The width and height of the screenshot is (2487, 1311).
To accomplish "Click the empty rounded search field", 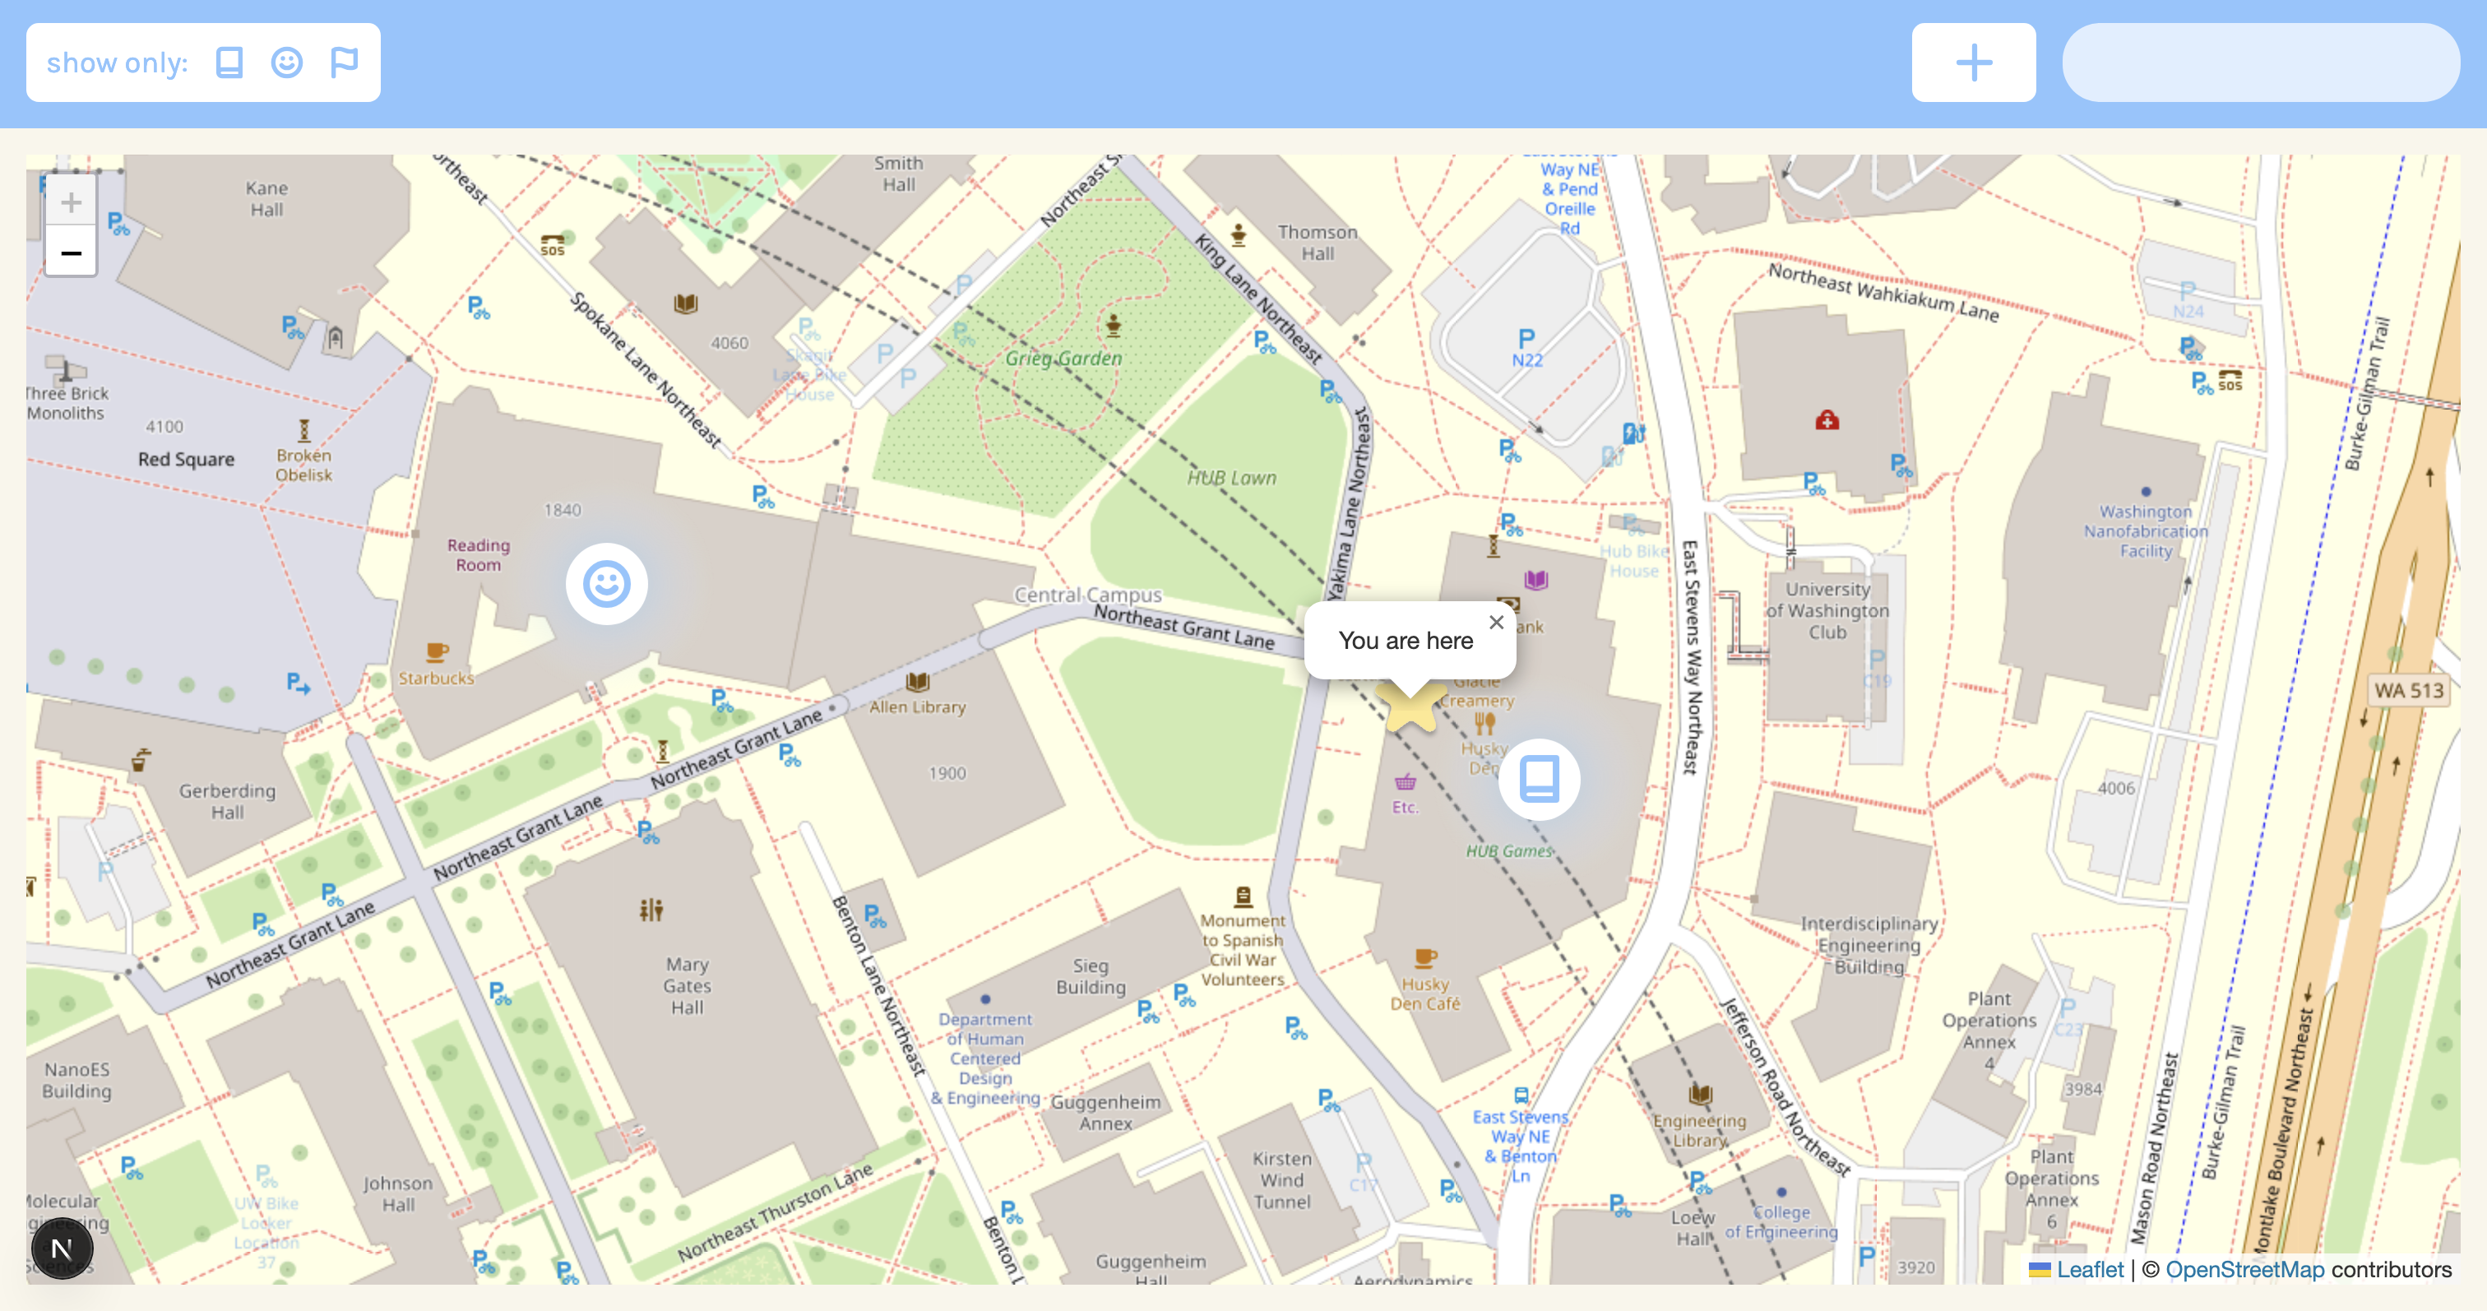I will [2259, 63].
